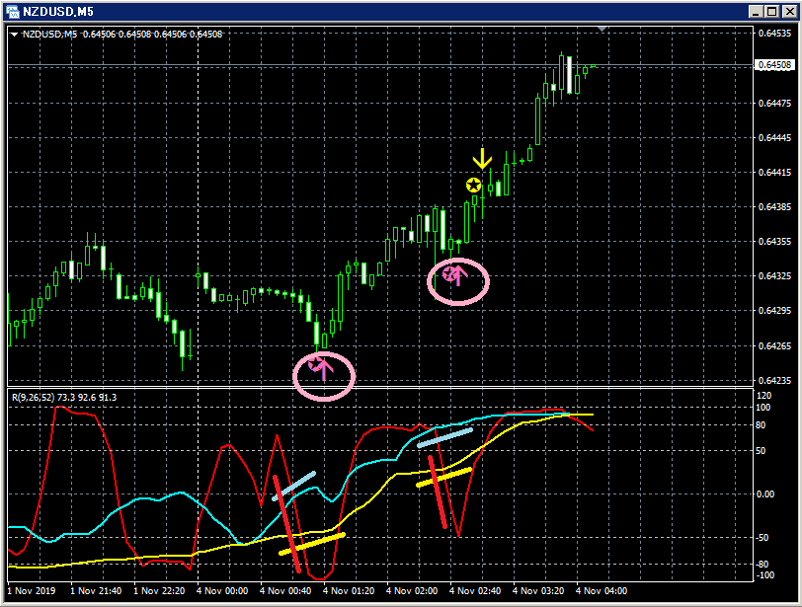Click time label 4 Nov 00:40
Image resolution: width=802 pixels, height=607 pixels.
[x=285, y=591]
